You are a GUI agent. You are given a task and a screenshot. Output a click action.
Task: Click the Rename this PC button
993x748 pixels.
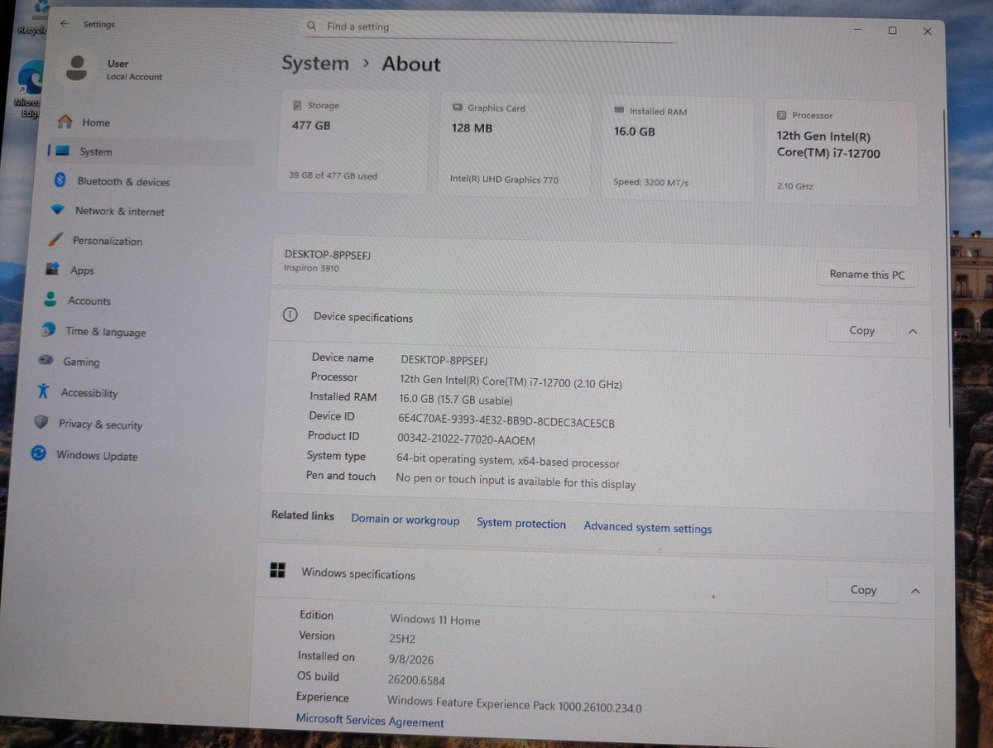tap(866, 275)
